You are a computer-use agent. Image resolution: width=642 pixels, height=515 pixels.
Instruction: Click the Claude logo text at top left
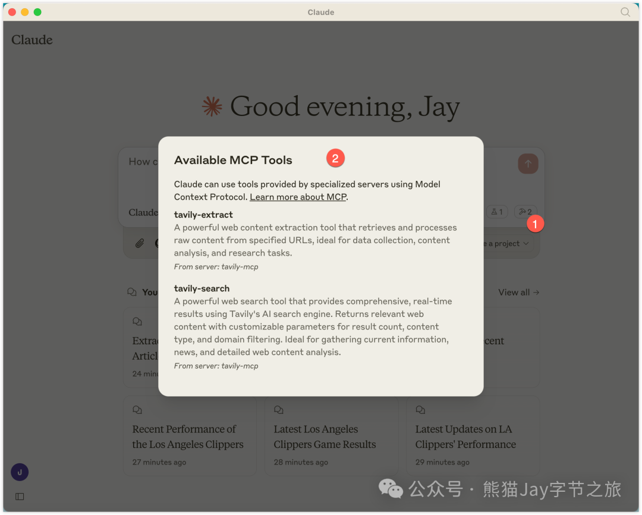32,40
